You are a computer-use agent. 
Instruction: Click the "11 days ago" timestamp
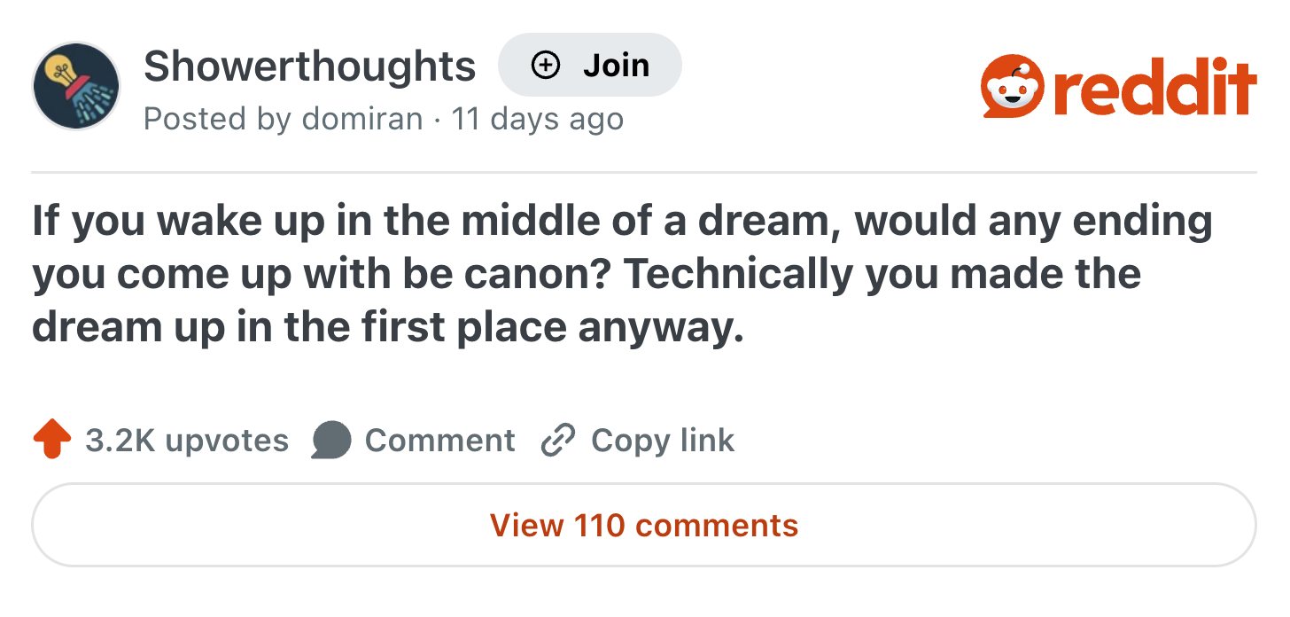[x=538, y=119]
